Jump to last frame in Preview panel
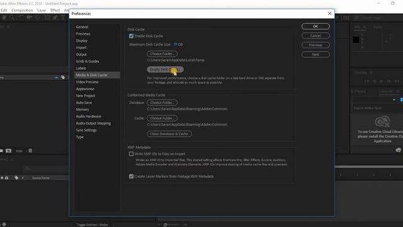The image size is (403, 227). coord(397,81)
